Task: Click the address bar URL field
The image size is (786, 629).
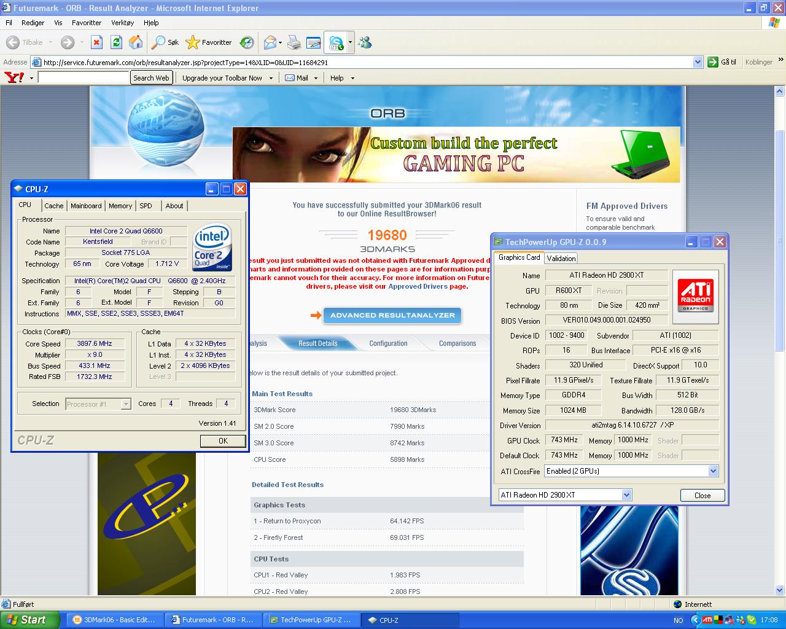Action: (367, 62)
